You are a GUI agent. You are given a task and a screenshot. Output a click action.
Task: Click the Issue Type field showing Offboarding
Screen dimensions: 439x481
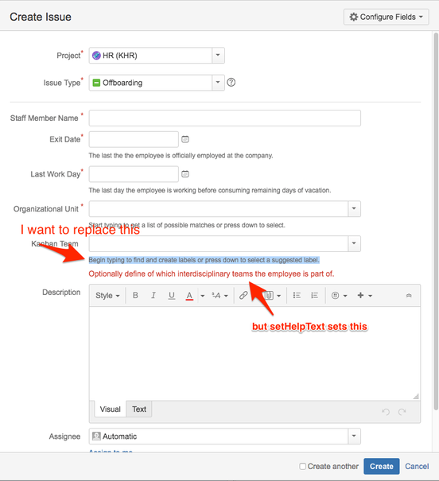click(150, 83)
